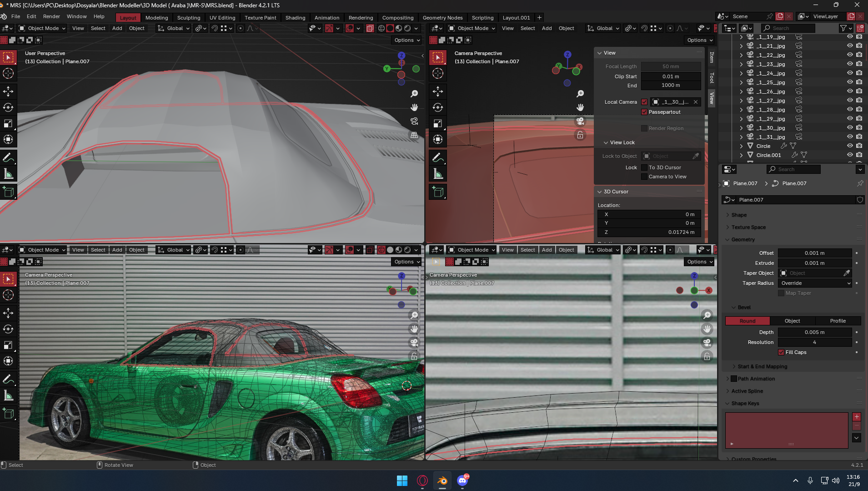Set bevel mode to Object
Image resolution: width=868 pixels, height=491 pixels.
point(793,321)
